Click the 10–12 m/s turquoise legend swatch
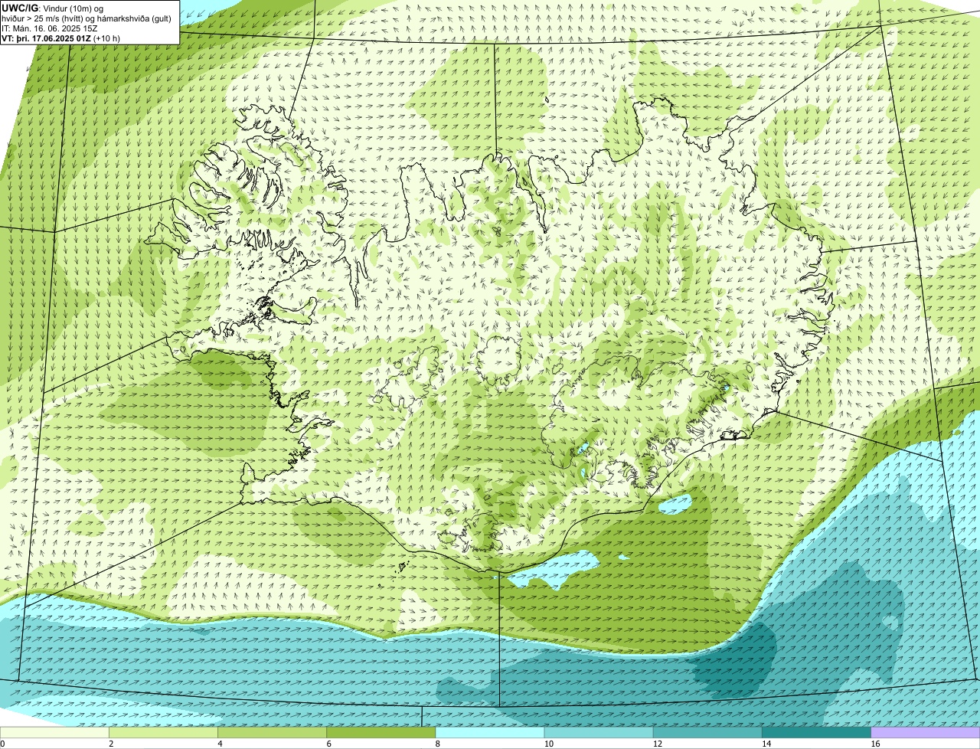Viewport: 980px width, 749px height. click(x=599, y=733)
